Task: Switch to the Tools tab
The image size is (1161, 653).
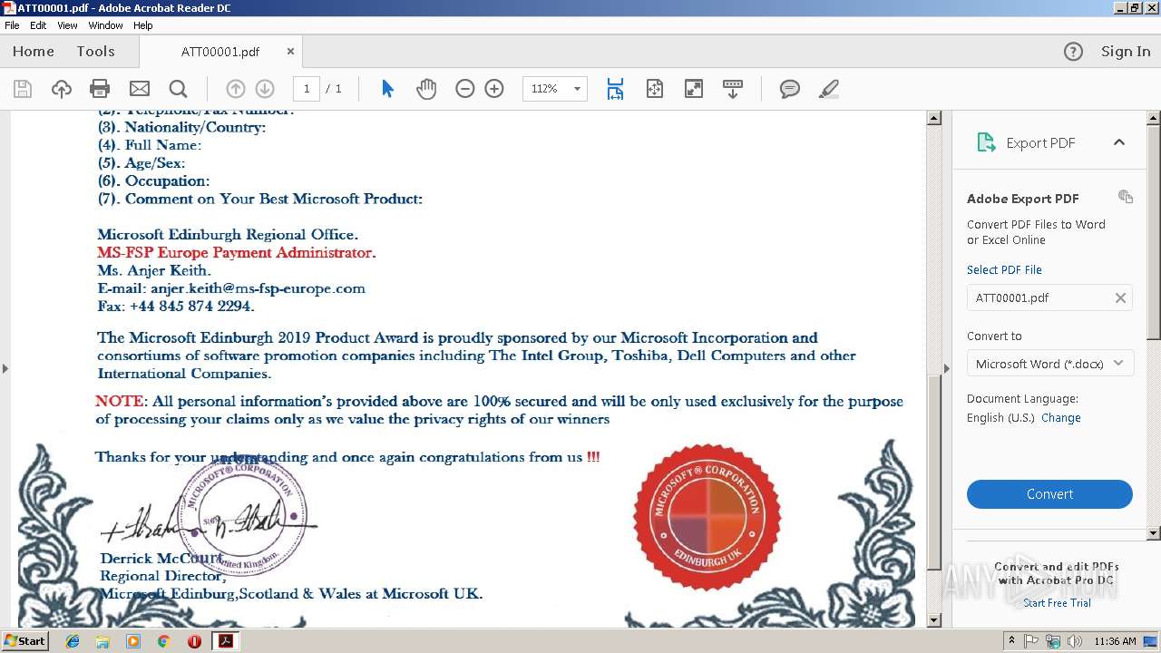Action: (95, 52)
